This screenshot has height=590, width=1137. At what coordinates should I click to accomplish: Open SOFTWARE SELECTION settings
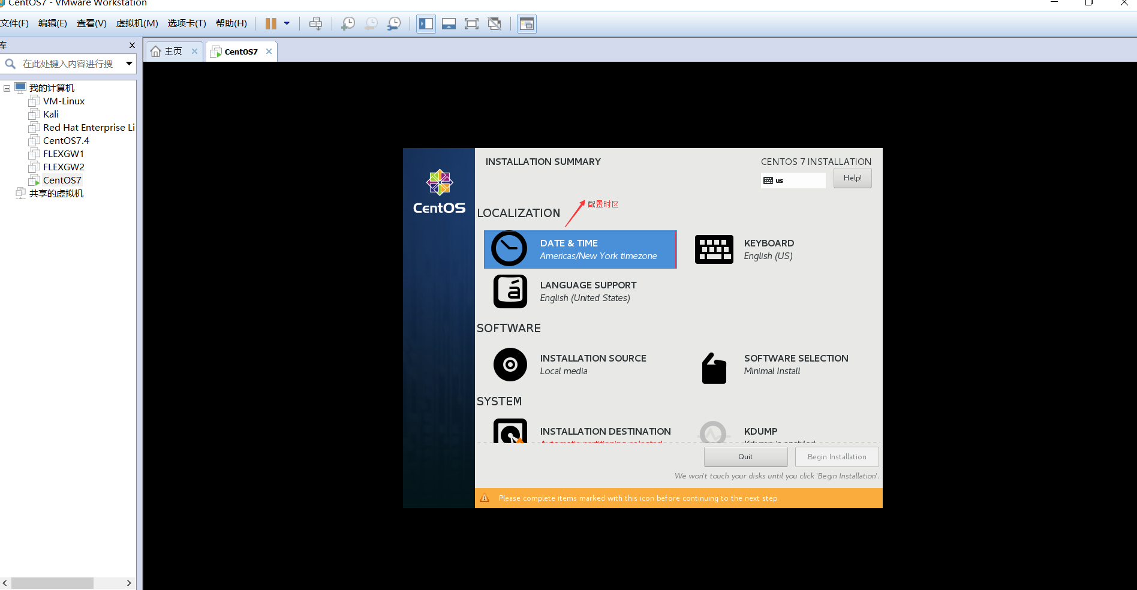pyautogui.click(x=796, y=365)
